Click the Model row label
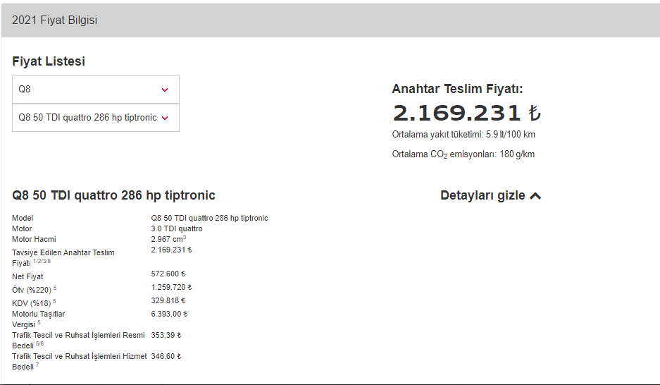The width and height of the screenshot is (660, 385). (23, 218)
